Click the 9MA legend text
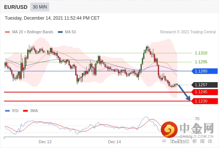 34,111
